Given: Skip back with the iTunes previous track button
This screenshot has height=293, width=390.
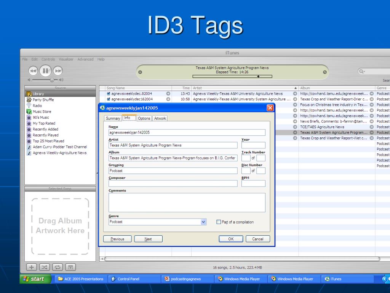Looking at the screenshot, I should 33,71.
